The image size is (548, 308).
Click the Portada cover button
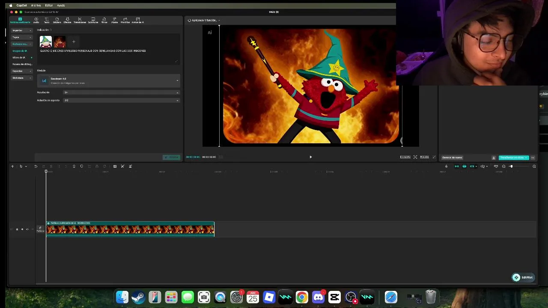point(40,229)
